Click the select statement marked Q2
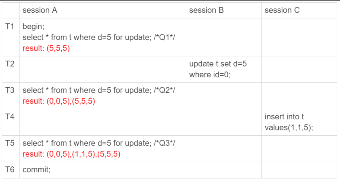This screenshot has width=340, height=180. coord(98,90)
